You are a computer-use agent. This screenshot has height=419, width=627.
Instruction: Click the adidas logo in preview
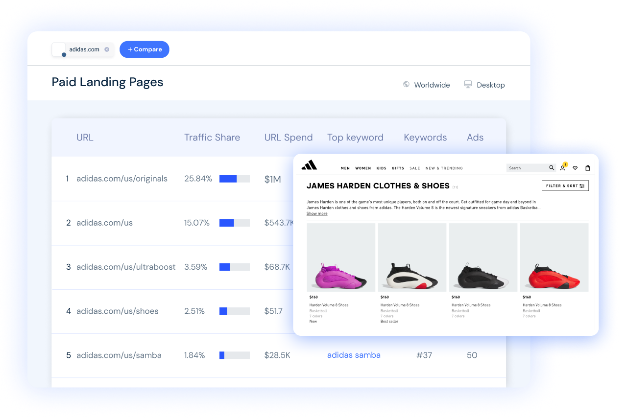pos(309,165)
